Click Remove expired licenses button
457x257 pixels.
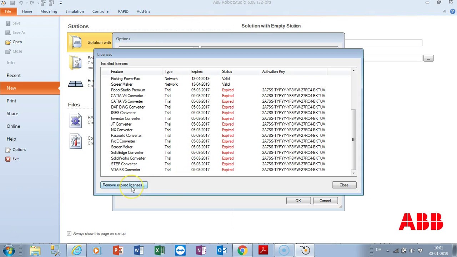(124, 185)
